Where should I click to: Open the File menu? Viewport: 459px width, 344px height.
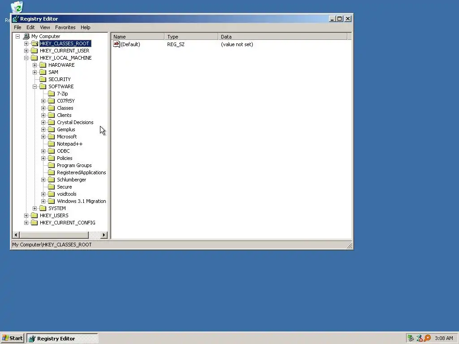[x=17, y=27]
